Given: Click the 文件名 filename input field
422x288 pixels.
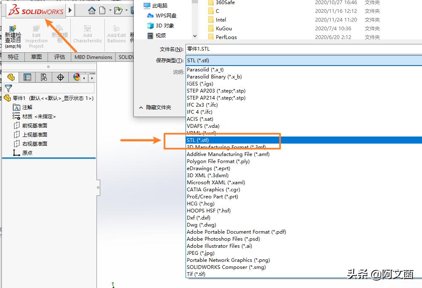Looking at the screenshot, I should (x=304, y=49).
